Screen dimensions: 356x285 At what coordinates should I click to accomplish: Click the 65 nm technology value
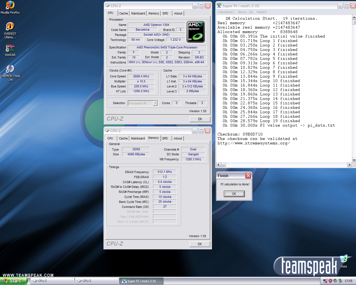(x=136, y=40)
